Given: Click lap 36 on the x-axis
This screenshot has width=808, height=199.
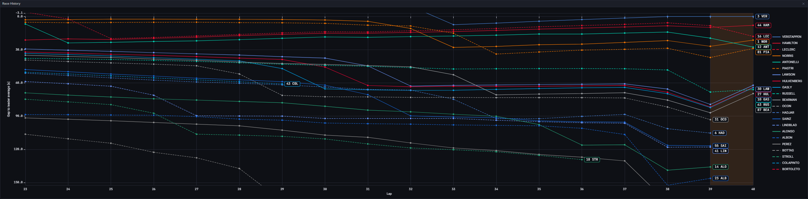Looking at the screenshot, I should point(582,189).
